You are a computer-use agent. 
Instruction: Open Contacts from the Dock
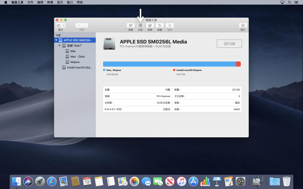point(75,181)
